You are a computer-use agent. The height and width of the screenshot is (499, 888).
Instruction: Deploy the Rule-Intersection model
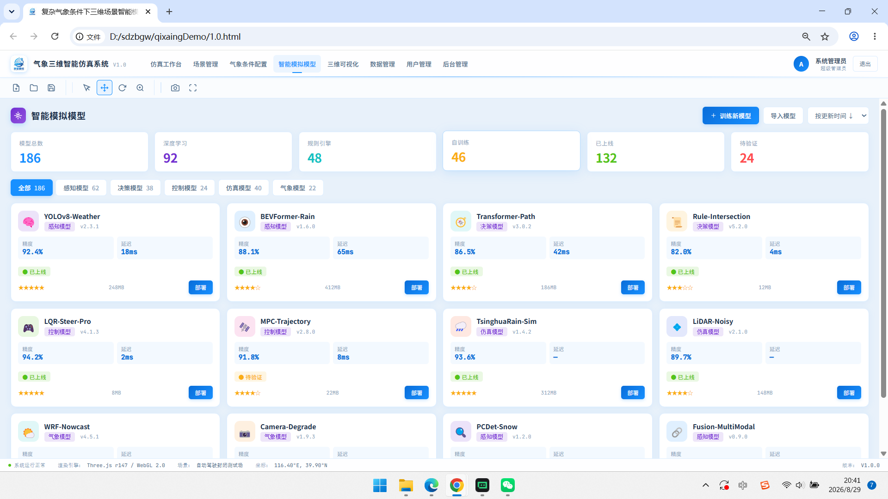pyautogui.click(x=849, y=287)
